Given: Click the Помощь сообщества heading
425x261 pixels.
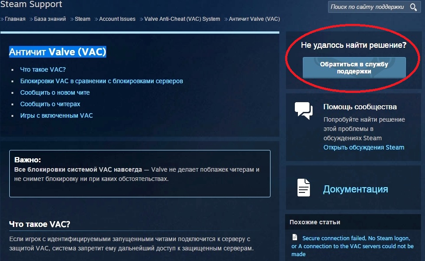Looking at the screenshot, I should pos(360,107).
